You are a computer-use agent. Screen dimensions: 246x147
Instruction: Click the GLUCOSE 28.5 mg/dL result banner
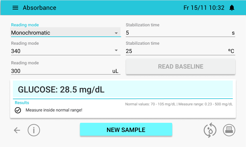(123, 90)
